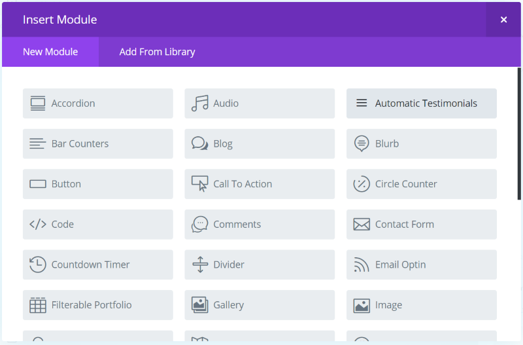Add the Gallery module

[x=260, y=305]
